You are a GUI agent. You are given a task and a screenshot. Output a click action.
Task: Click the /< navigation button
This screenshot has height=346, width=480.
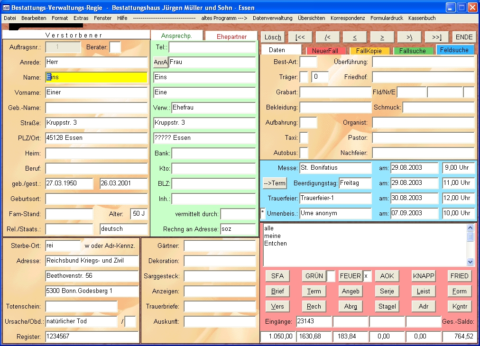(x=327, y=37)
